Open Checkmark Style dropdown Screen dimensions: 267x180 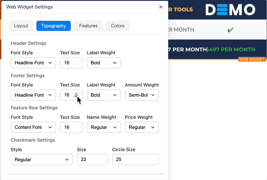tap(42, 159)
